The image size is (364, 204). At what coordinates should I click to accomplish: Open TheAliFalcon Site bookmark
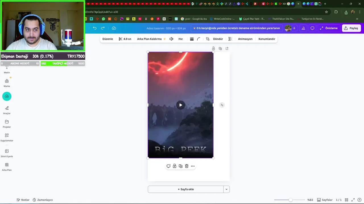pos(281,19)
